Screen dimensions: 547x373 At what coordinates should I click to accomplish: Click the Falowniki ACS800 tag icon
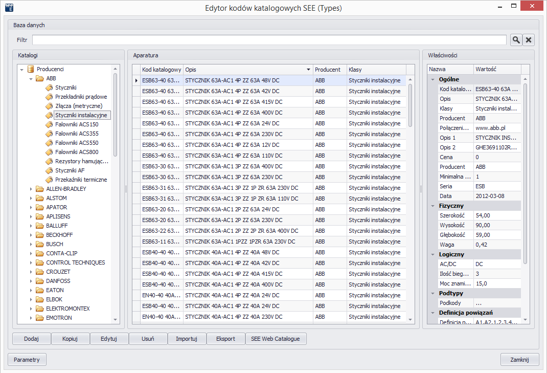coord(49,152)
